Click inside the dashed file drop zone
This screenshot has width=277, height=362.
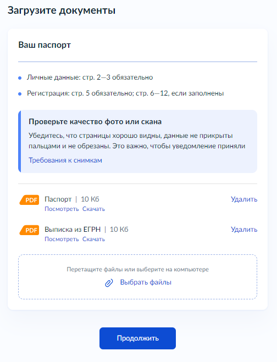138,277
